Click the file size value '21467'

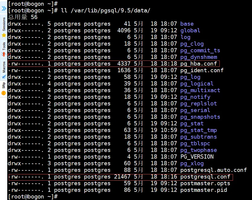[x=122, y=177]
